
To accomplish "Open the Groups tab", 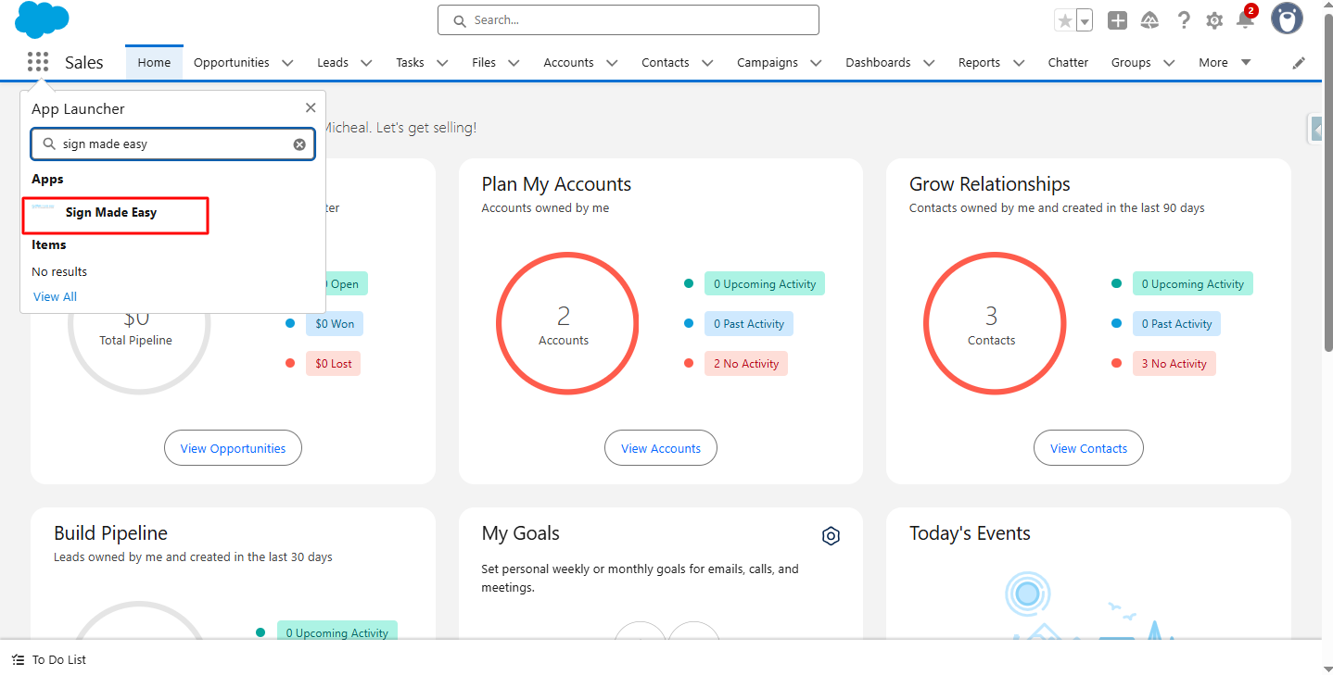I will pyautogui.click(x=1131, y=63).
